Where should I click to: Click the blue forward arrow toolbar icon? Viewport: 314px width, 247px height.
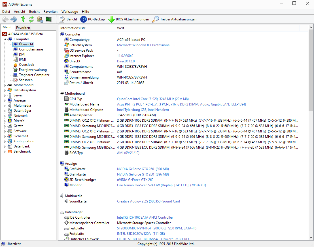14,19
